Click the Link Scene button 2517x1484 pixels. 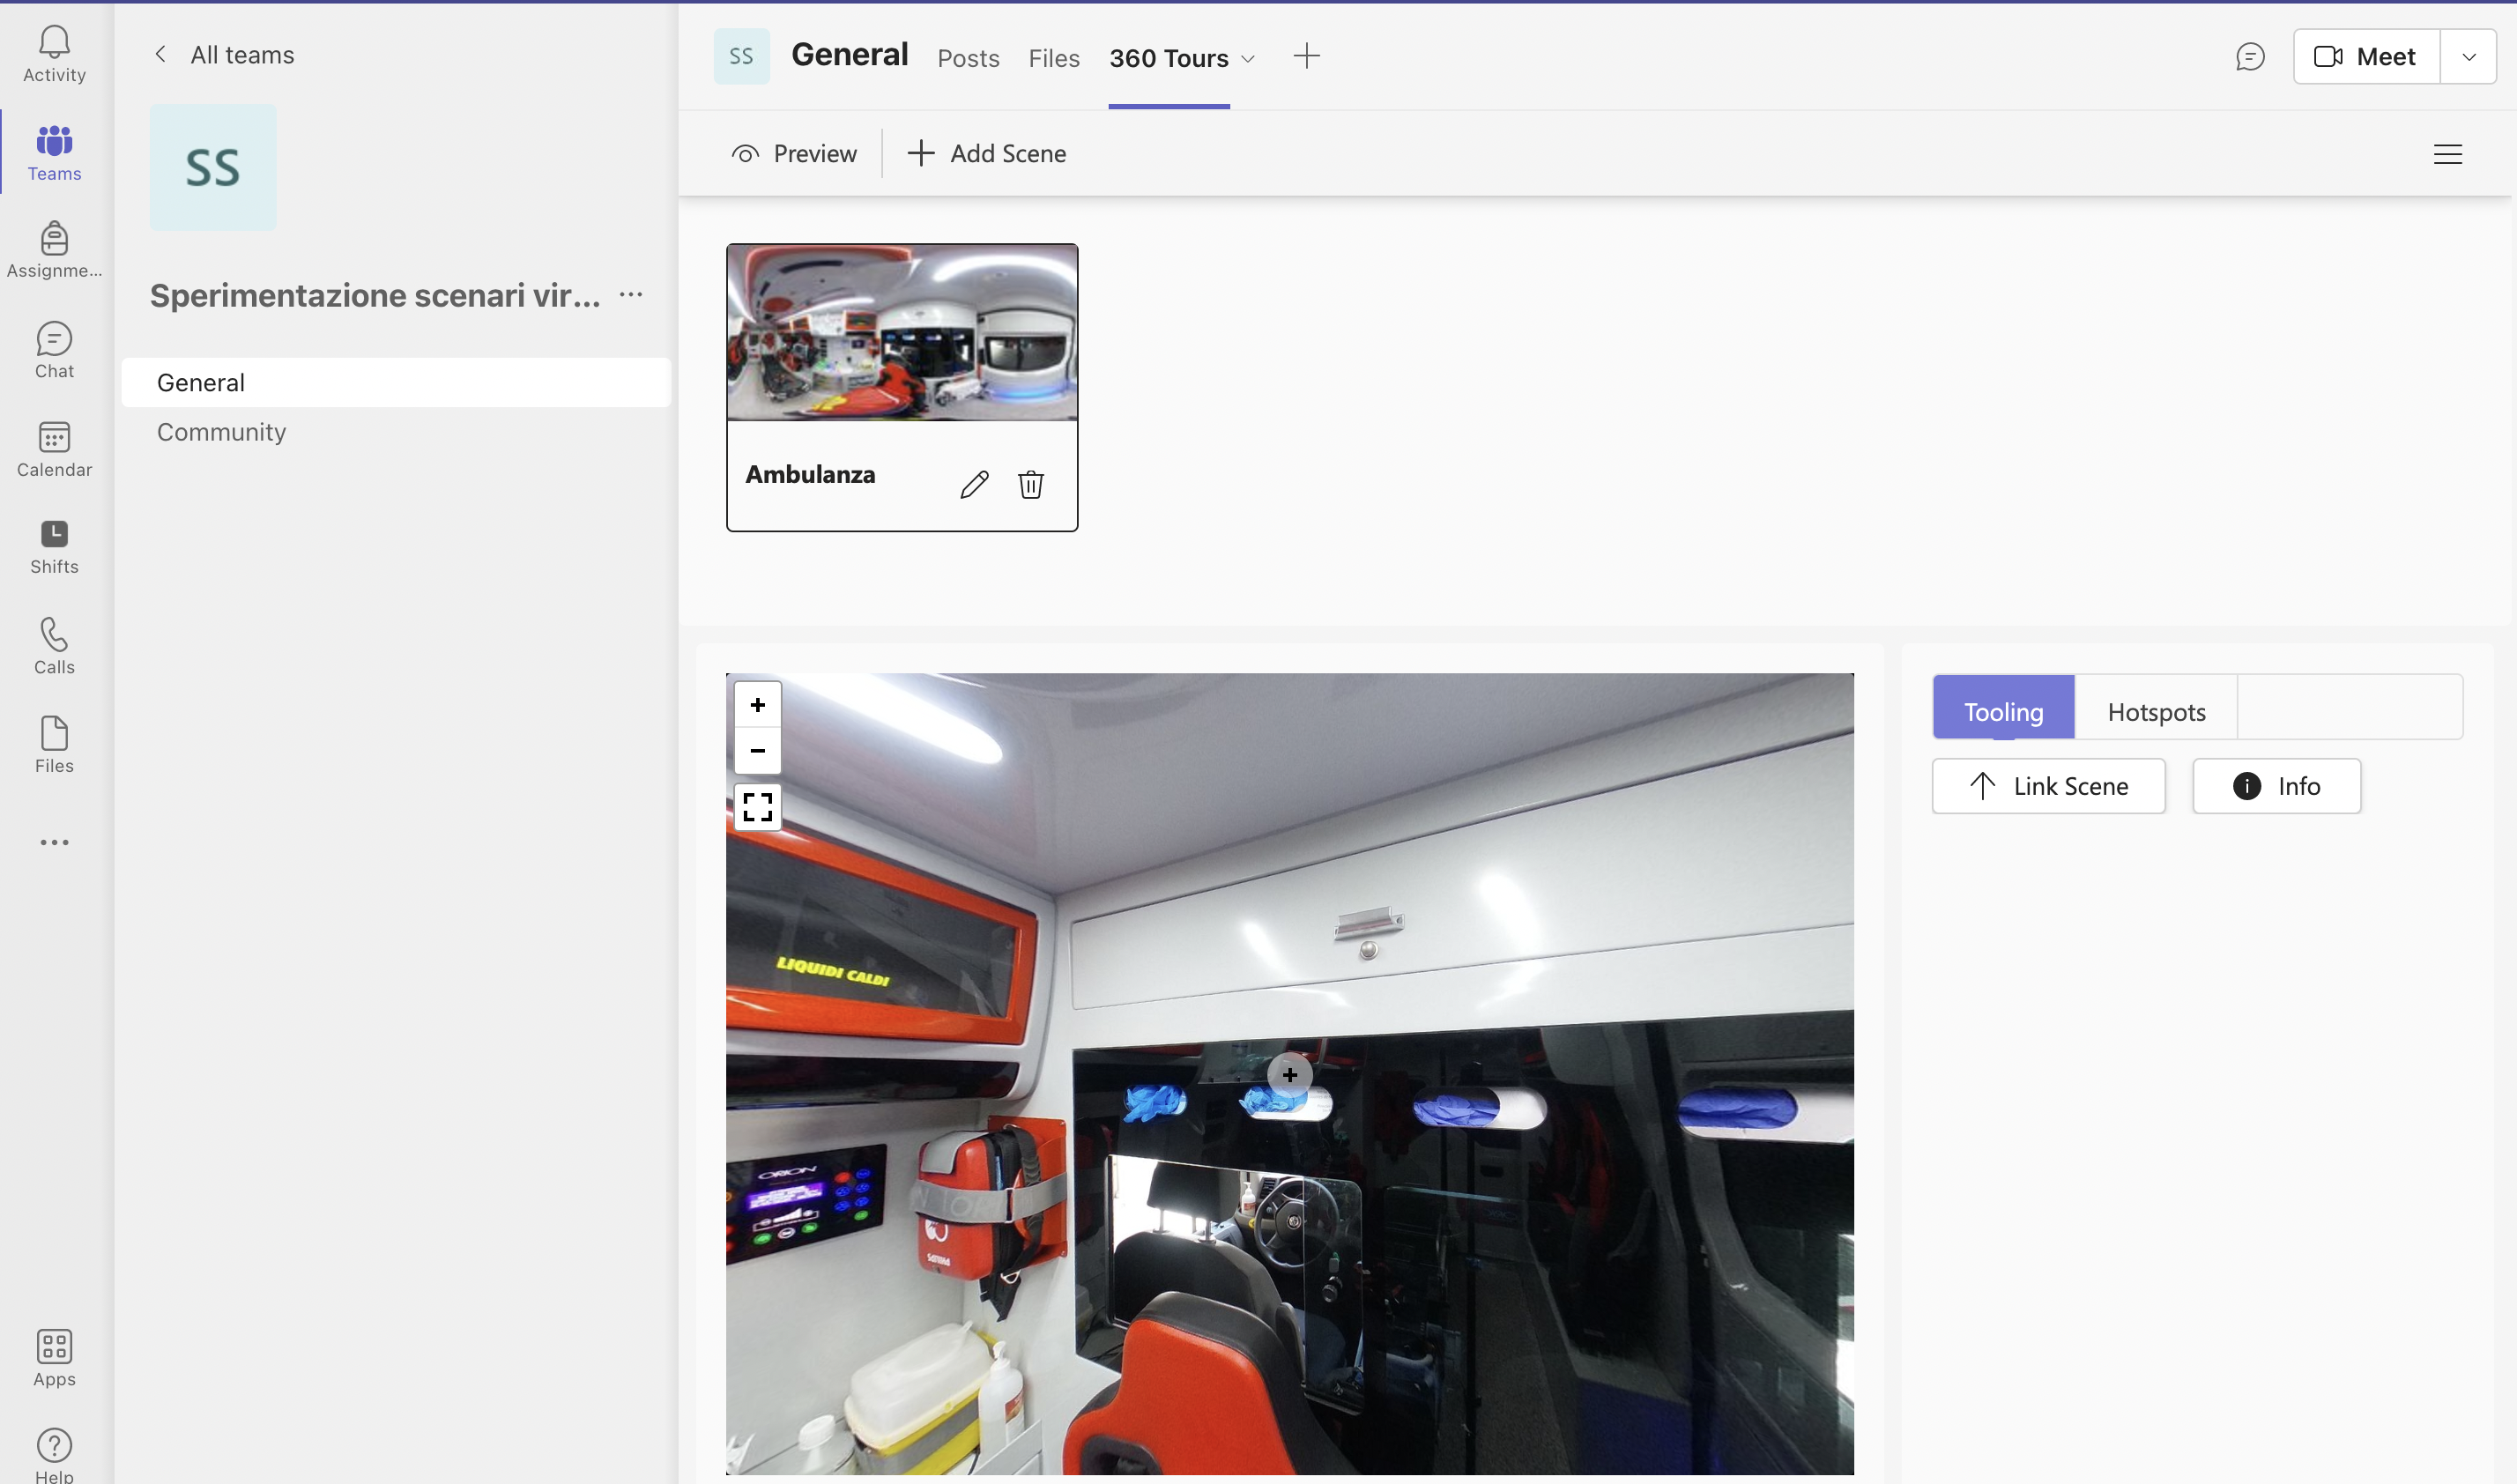pos(2047,786)
